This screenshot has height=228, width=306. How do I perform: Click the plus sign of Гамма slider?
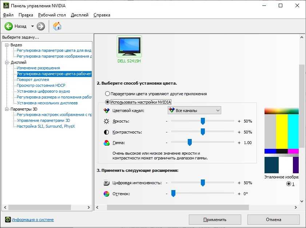coord(239,143)
